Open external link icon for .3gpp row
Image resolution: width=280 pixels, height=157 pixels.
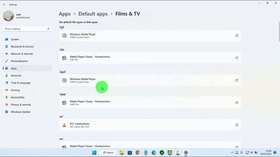click(x=237, y=102)
